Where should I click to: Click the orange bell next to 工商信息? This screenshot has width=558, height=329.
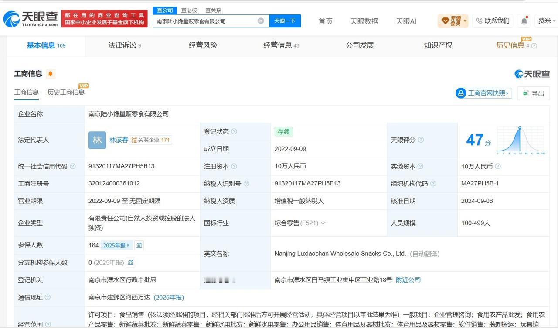pyautogui.click(x=51, y=74)
